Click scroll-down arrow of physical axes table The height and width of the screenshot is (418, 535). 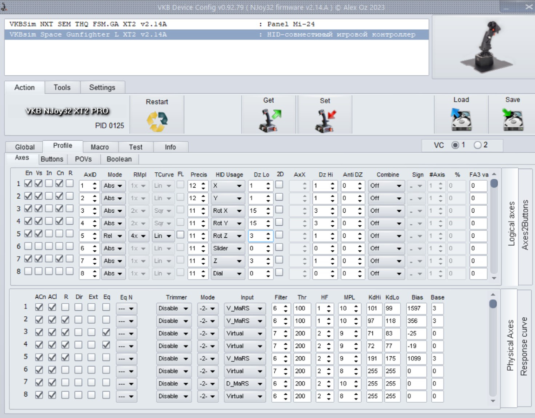click(493, 401)
